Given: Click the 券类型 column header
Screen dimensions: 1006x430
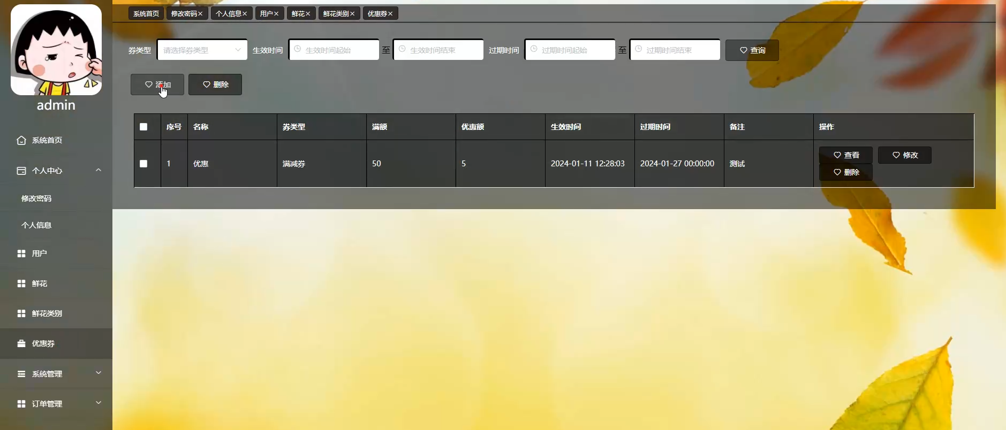Looking at the screenshot, I should click(x=322, y=127).
